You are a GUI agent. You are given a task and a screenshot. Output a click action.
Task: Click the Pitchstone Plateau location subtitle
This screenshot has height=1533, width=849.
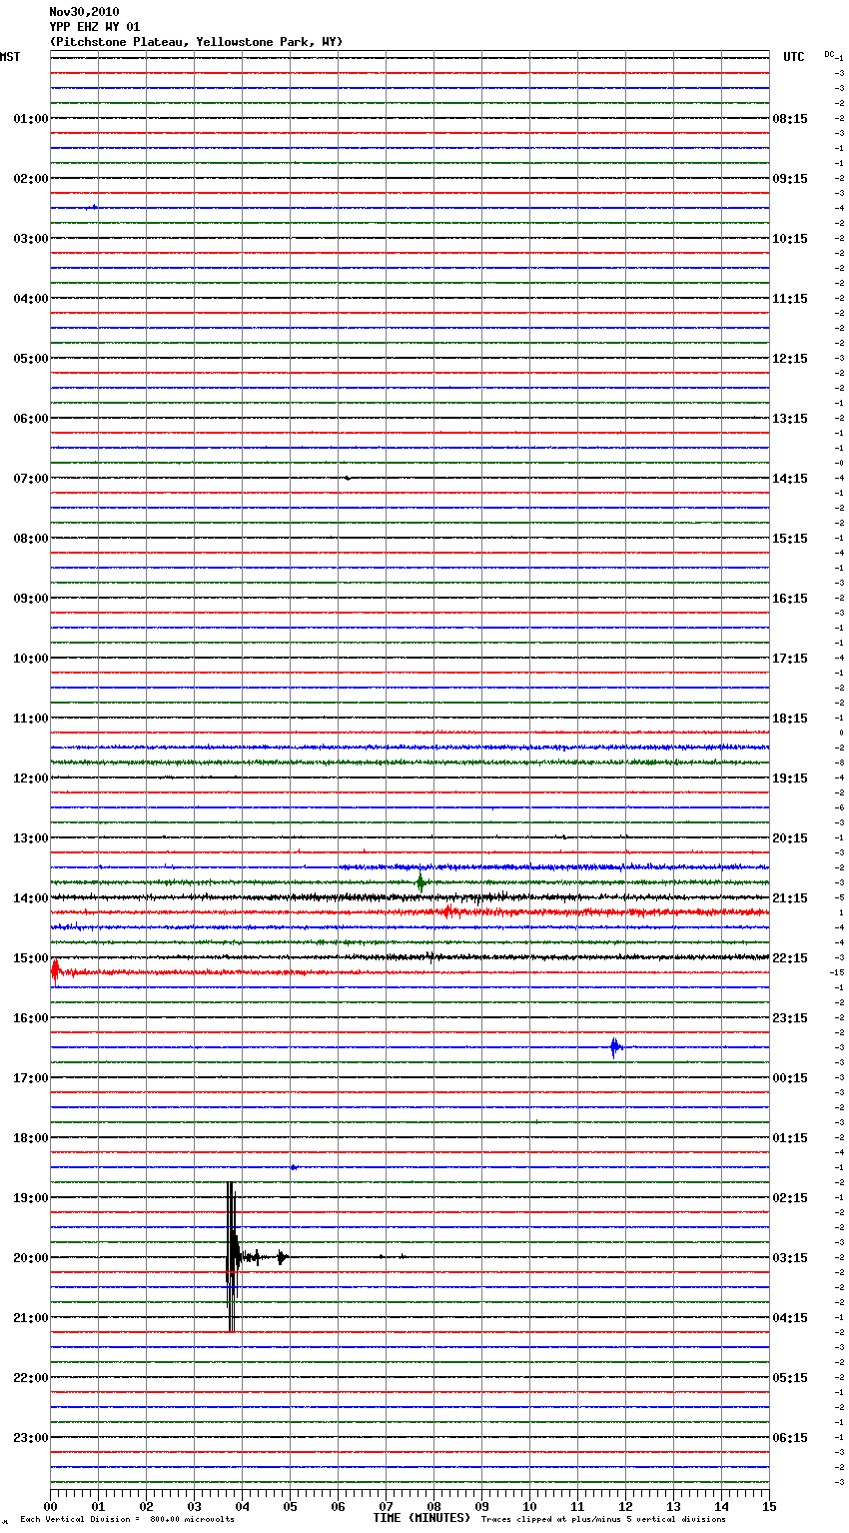click(x=196, y=42)
